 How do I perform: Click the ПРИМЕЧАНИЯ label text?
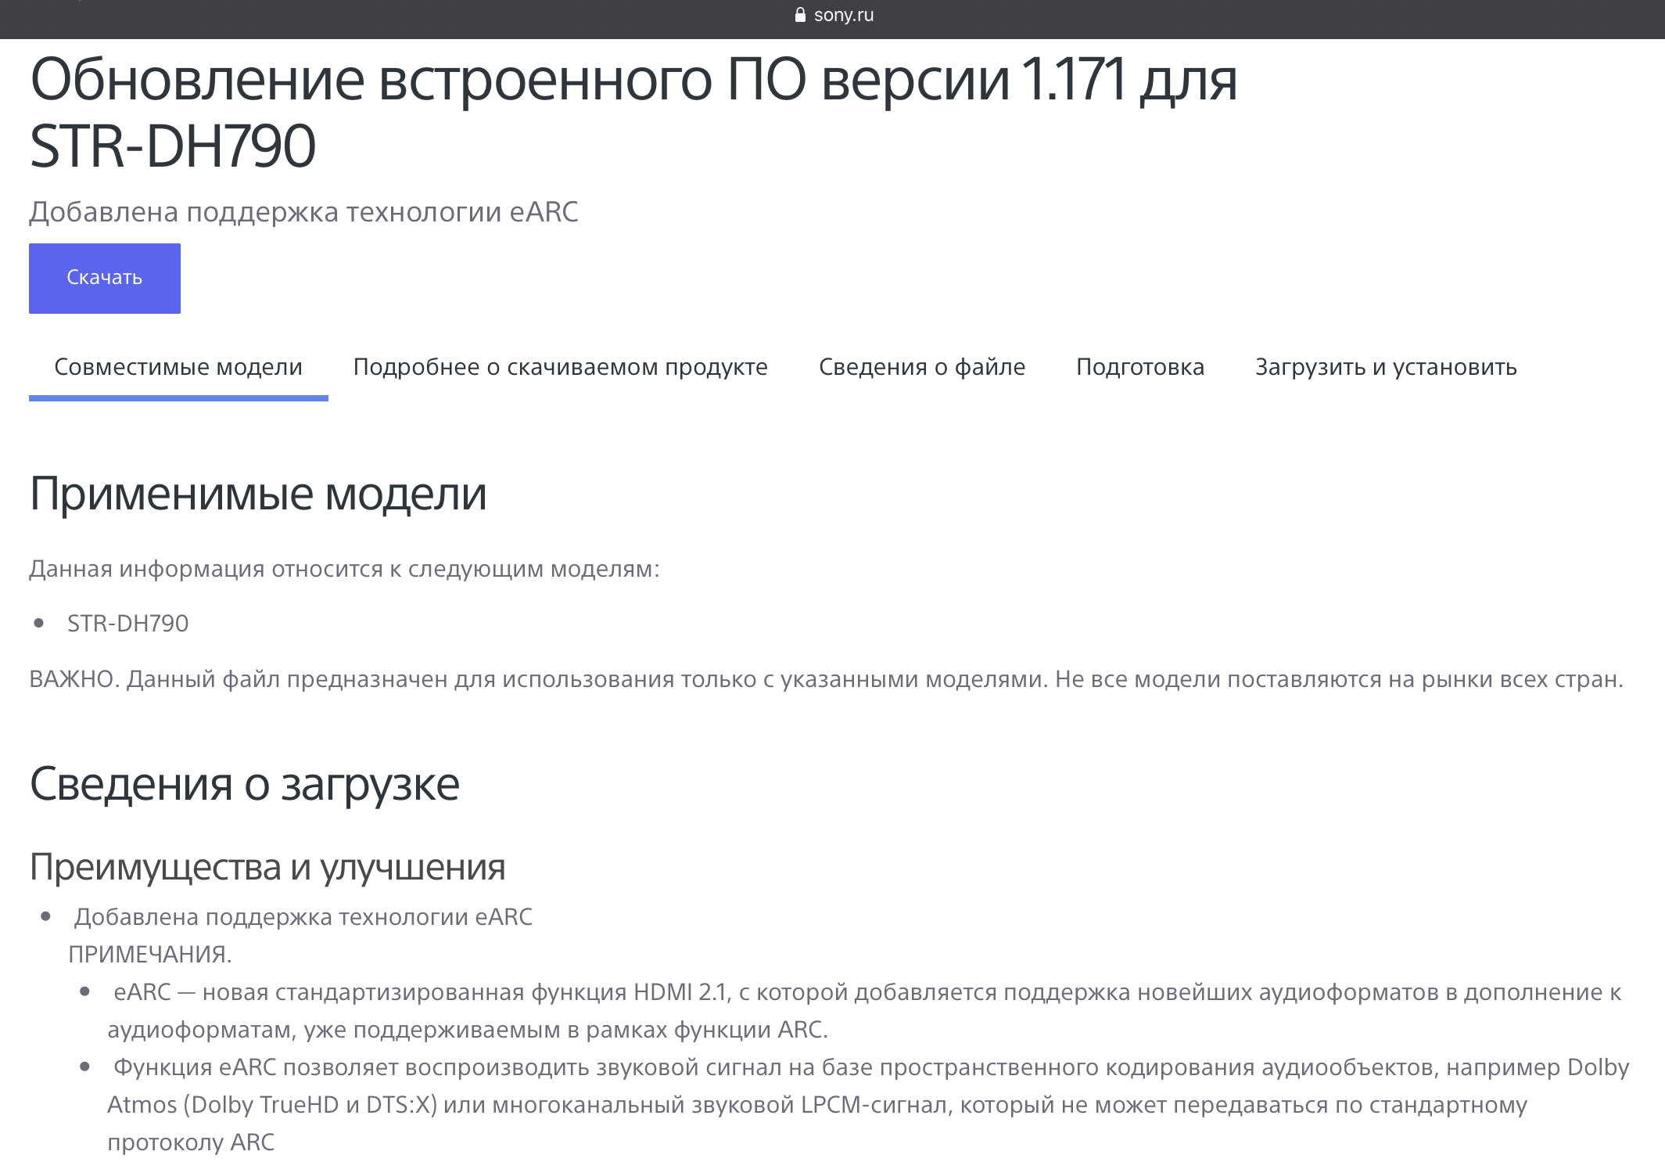(150, 955)
